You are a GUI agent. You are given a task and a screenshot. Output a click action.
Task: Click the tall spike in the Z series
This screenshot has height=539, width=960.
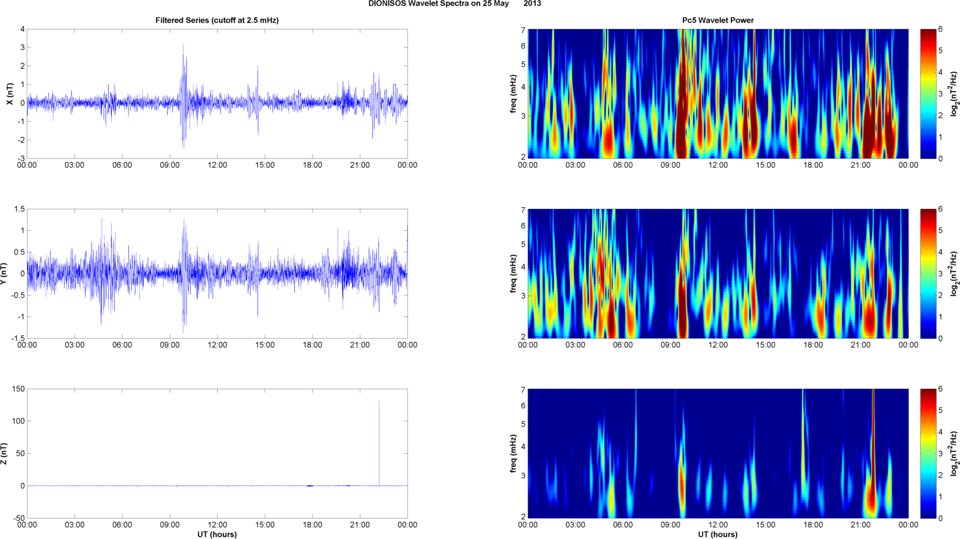coord(379,442)
